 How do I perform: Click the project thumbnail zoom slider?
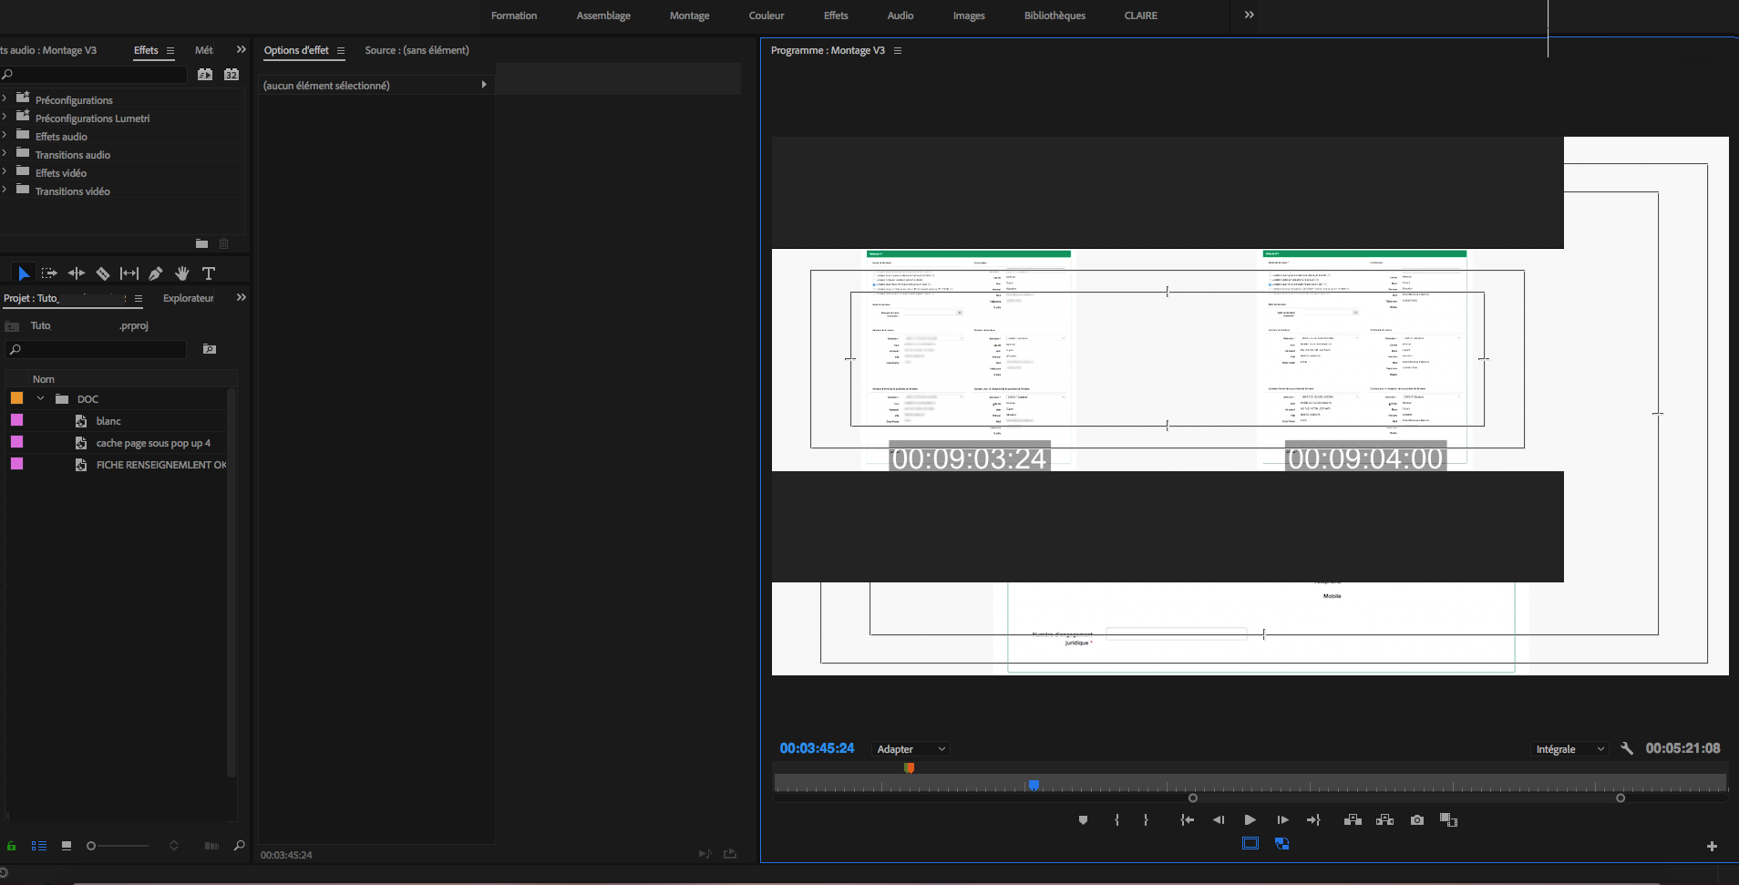click(x=118, y=846)
